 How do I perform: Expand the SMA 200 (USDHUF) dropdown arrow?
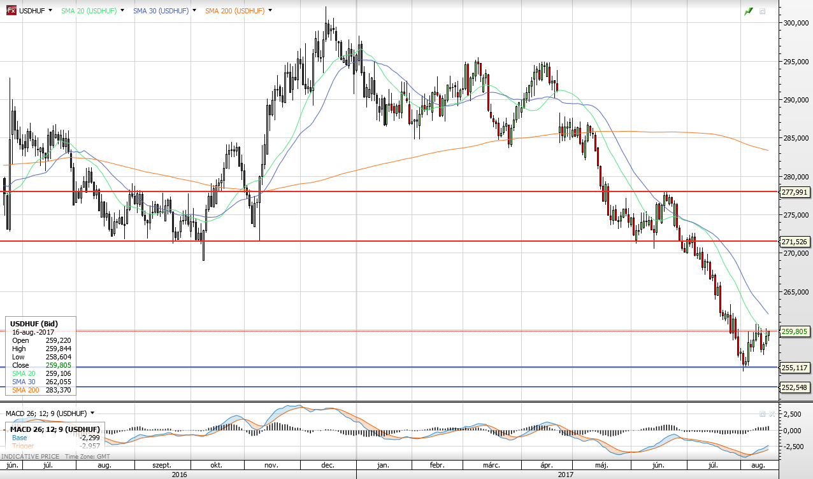(270, 11)
